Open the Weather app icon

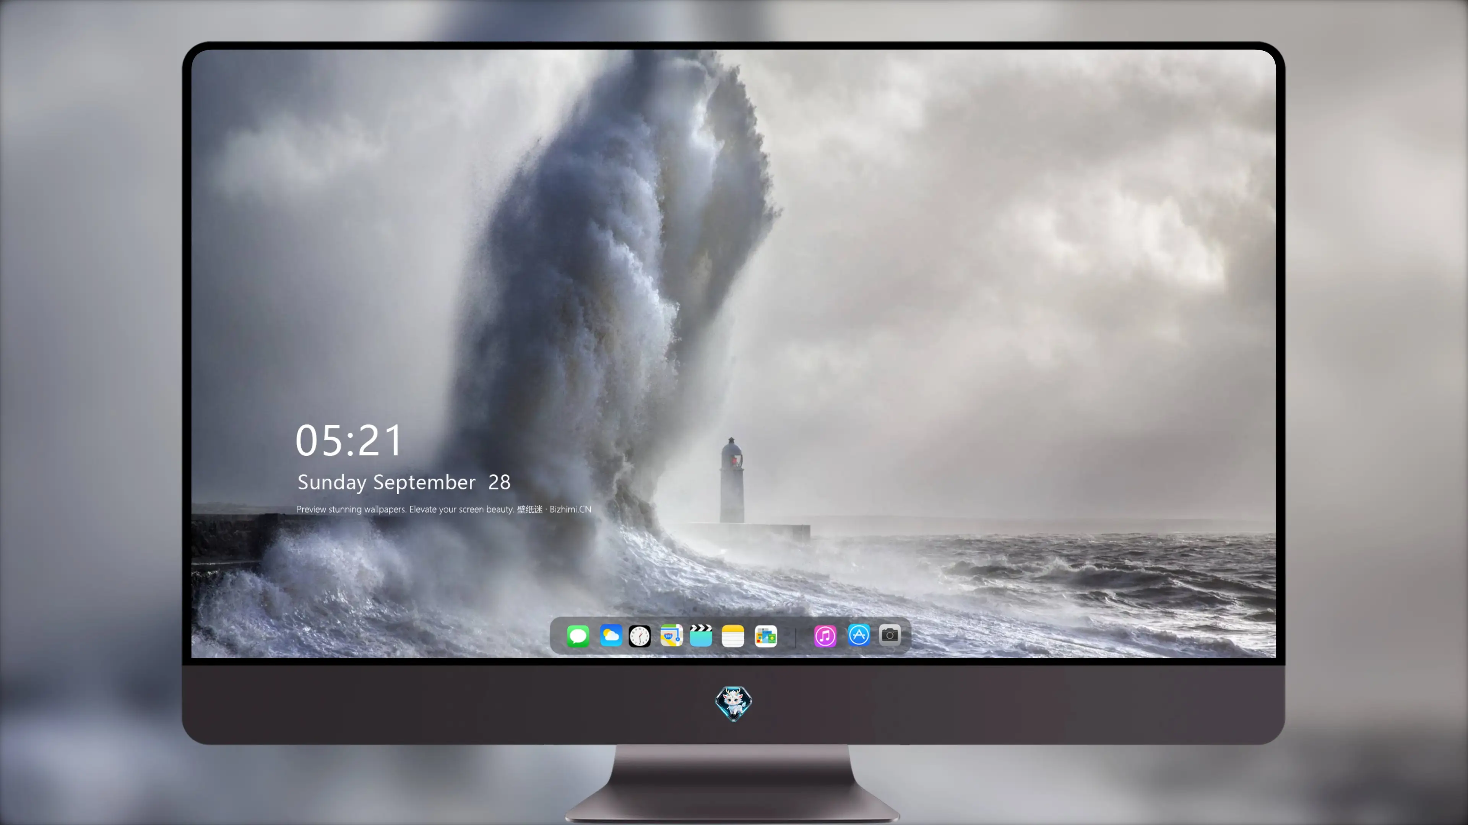pyautogui.click(x=611, y=636)
